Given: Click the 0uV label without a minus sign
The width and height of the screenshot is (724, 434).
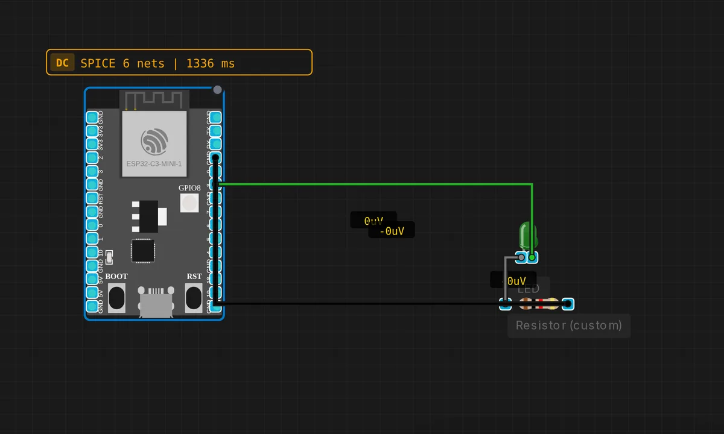Looking at the screenshot, I should [373, 221].
